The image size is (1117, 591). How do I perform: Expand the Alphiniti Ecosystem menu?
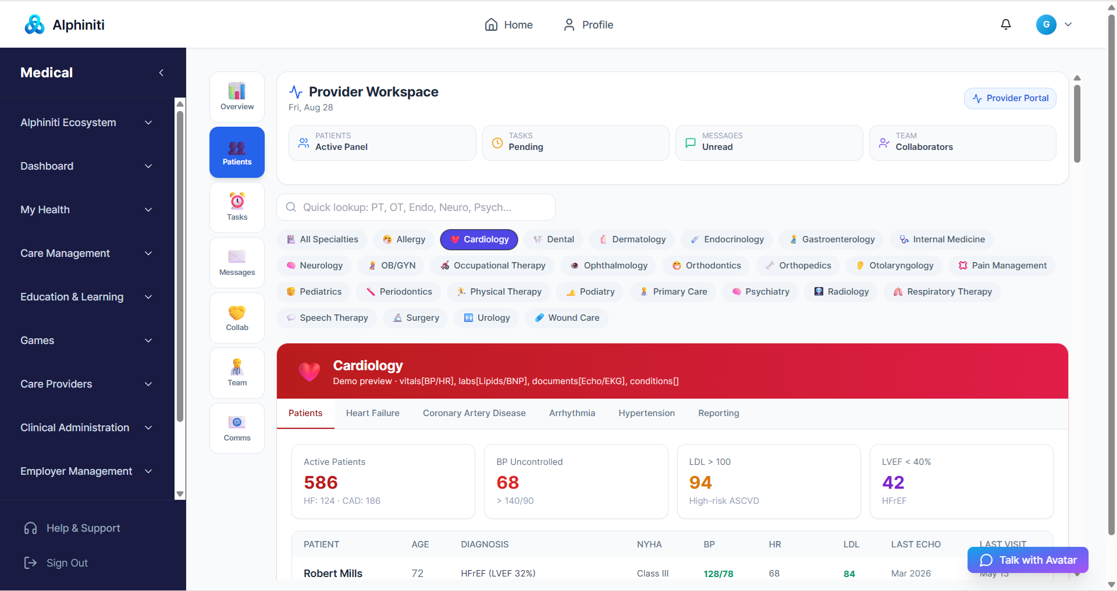(86, 123)
